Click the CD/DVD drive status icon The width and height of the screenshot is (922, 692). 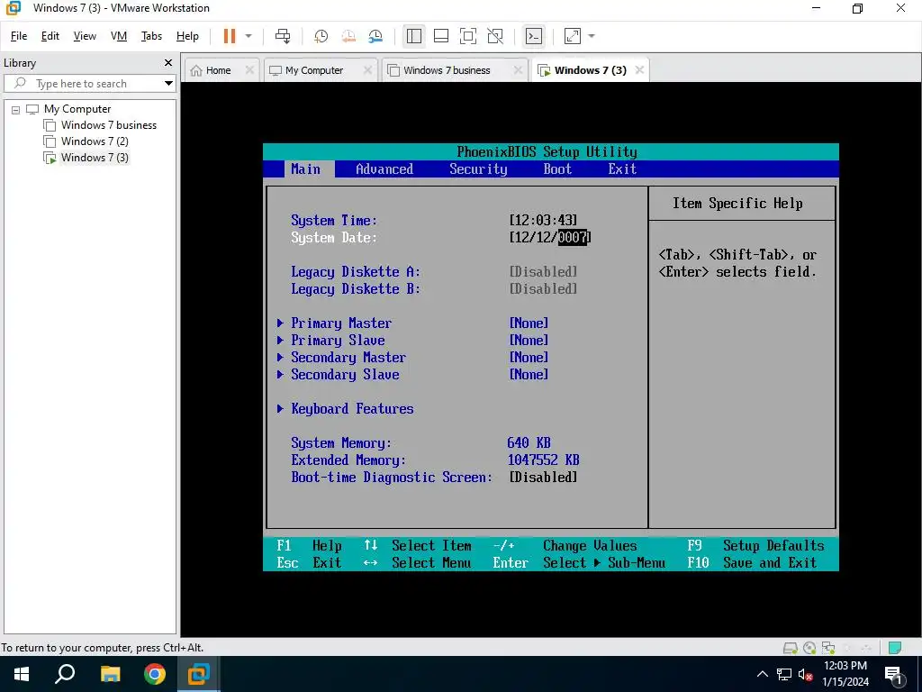tap(809, 648)
